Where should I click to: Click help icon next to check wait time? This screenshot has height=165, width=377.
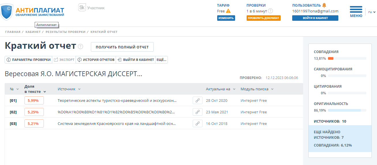(x=270, y=11)
